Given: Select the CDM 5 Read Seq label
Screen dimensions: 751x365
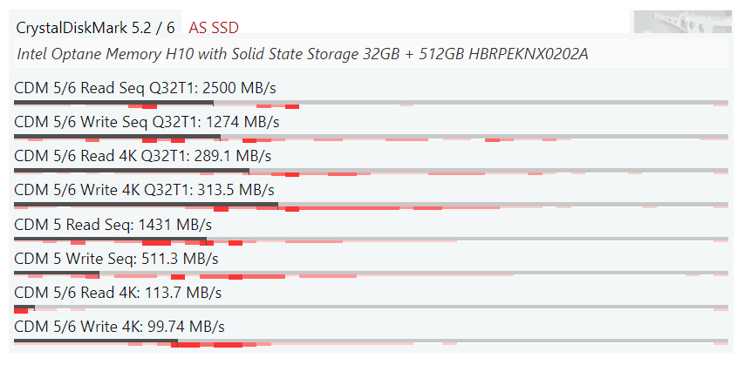Looking at the screenshot, I should [x=113, y=225].
